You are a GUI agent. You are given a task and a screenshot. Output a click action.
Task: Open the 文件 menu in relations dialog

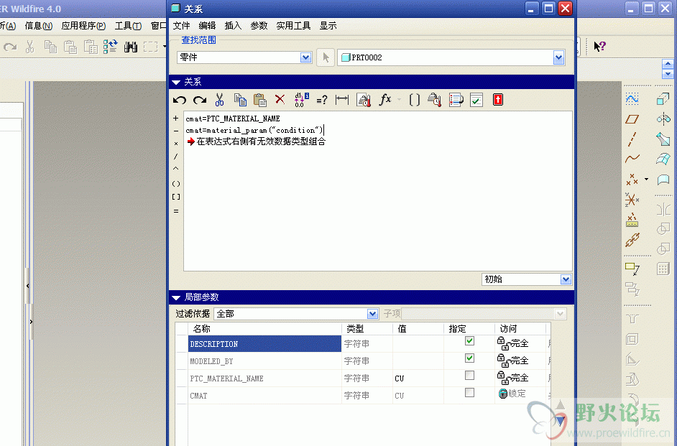point(181,26)
